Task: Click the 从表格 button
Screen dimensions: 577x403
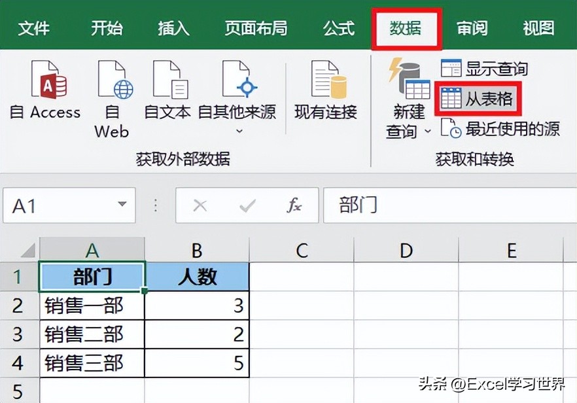Action: pos(478,98)
